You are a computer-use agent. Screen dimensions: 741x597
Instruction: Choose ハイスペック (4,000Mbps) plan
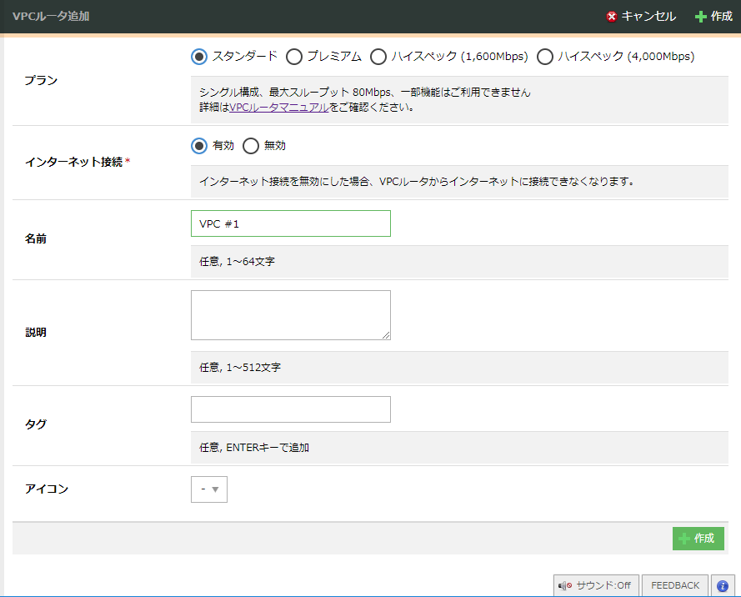(x=545, y=57)
